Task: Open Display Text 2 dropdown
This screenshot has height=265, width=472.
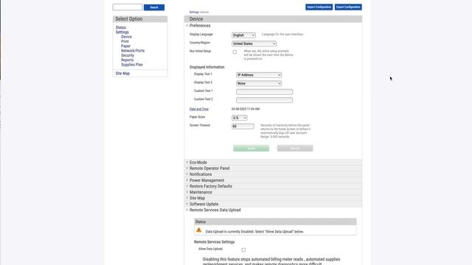Action: [259, 83]
